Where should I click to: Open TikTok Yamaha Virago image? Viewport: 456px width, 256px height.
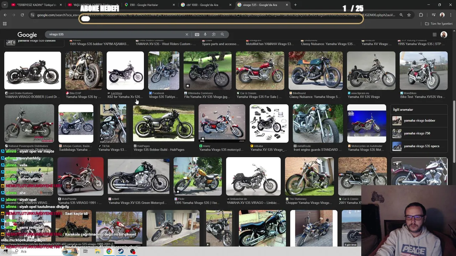[x=113, y=123]
